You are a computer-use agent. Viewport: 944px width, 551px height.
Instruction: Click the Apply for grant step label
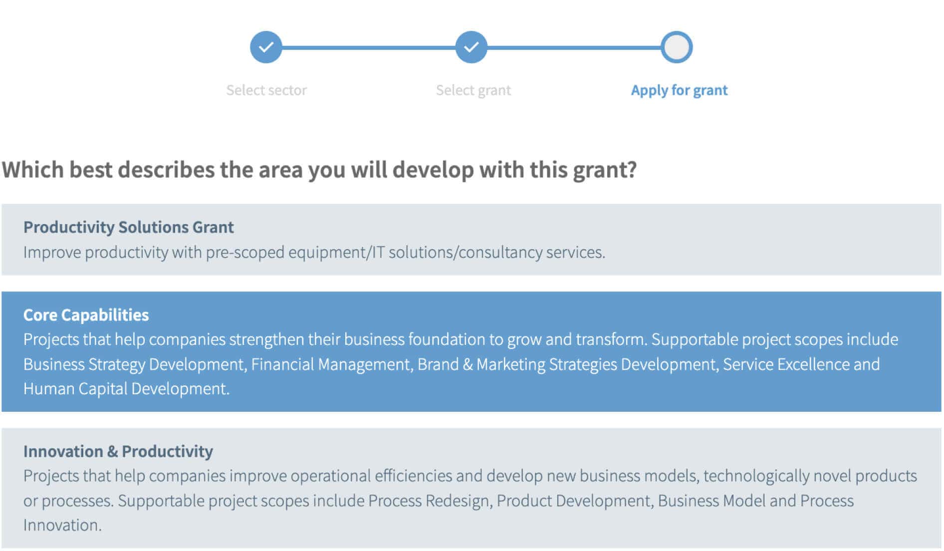coord(679,90)
